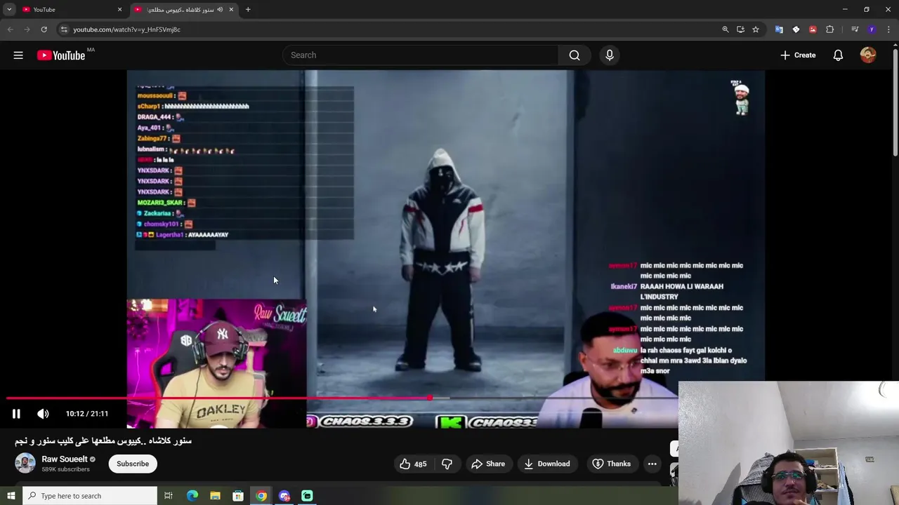Go back in browser history
Image resolution: width=899 pixels, height=505 pixels.
point(10,29)
